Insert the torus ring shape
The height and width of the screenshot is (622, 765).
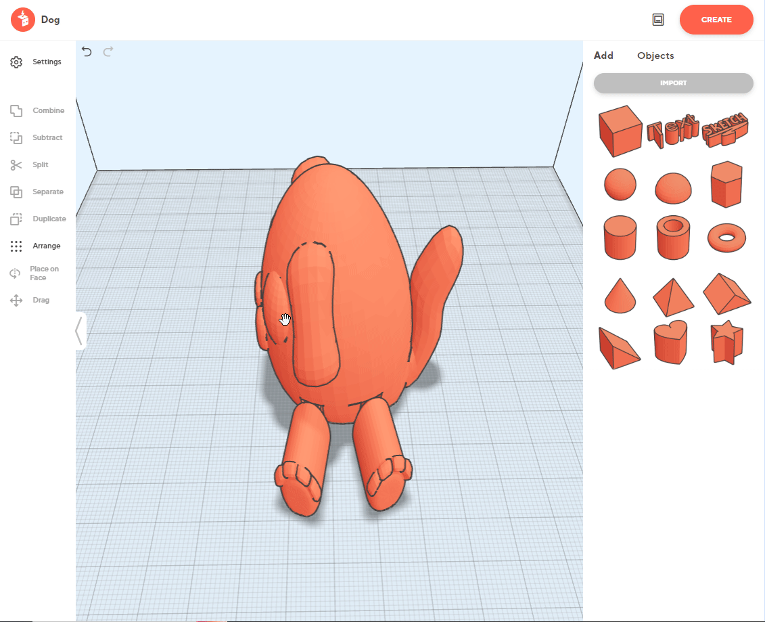726,238
